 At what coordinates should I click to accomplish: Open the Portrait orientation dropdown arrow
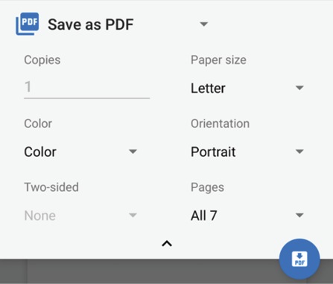pyautogui.click(x=299, y=152)
